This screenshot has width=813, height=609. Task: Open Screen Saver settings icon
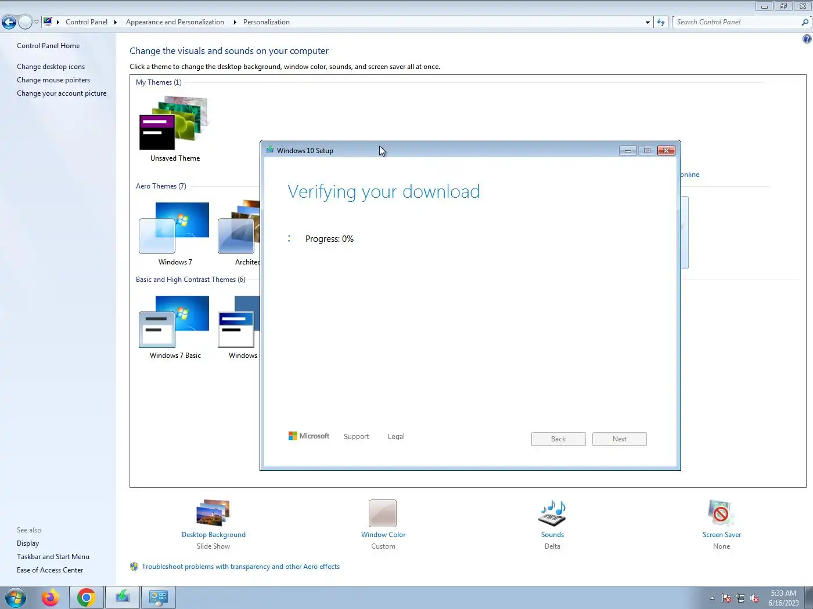pos(721,513)
